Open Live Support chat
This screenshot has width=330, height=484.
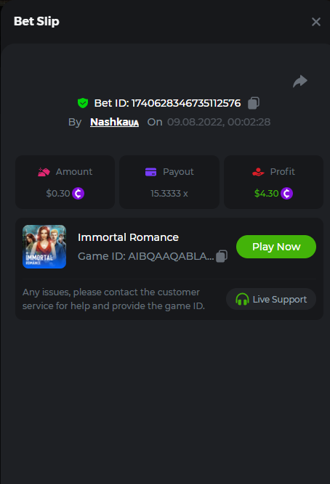271,299
